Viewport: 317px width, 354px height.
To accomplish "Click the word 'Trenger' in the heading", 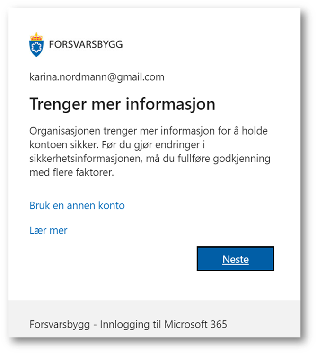I will [x=58, y=104].
